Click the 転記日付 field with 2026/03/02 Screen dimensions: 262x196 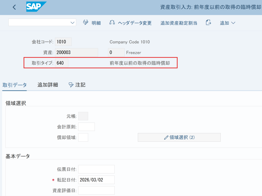pos(96,180)
